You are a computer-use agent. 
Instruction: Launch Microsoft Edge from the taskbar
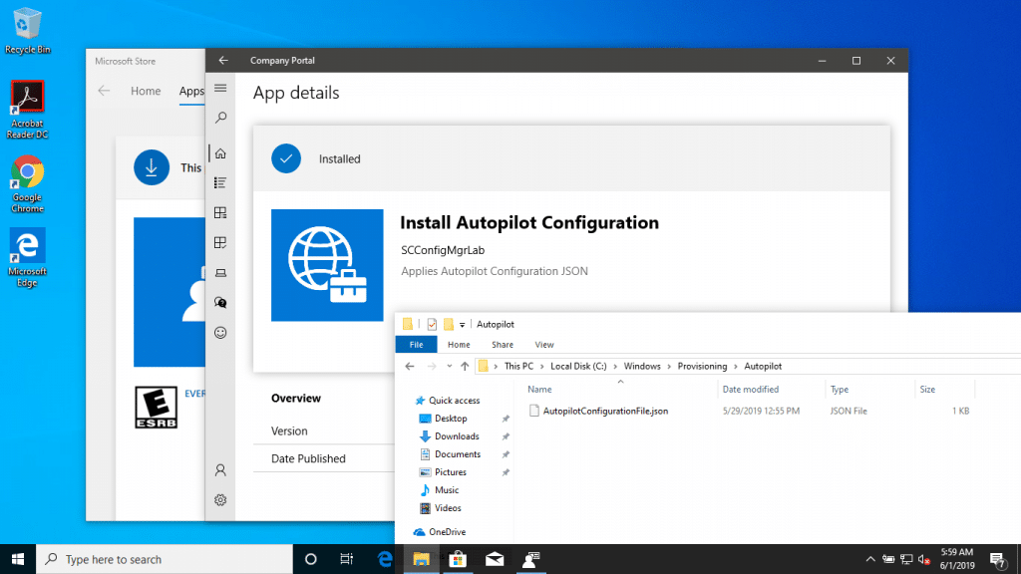click(x=385, y=559)
